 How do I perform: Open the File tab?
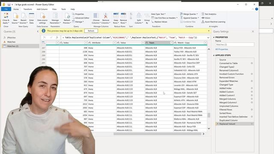pos(6,9)
